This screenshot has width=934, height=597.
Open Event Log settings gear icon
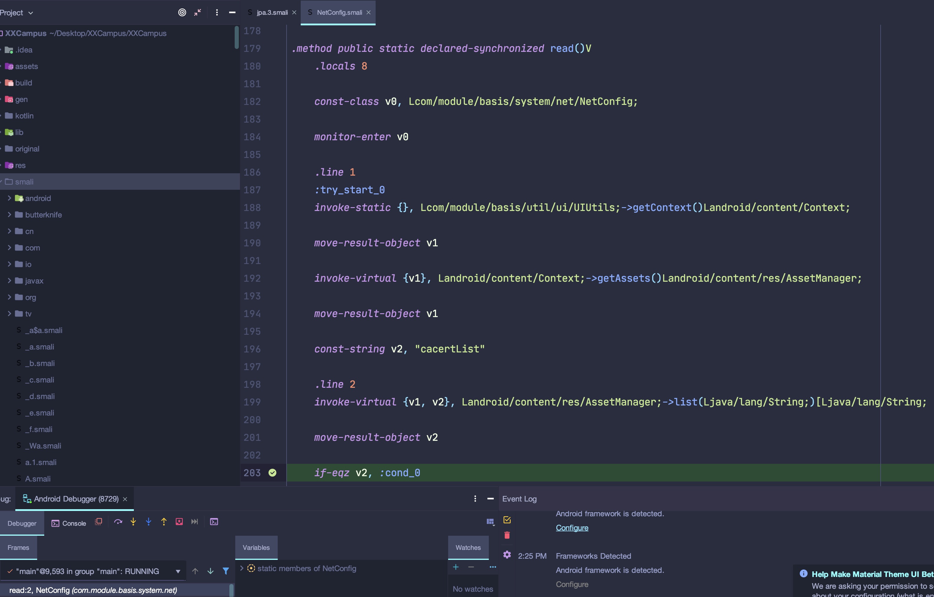pyautogui.click(x=507, y=555)
